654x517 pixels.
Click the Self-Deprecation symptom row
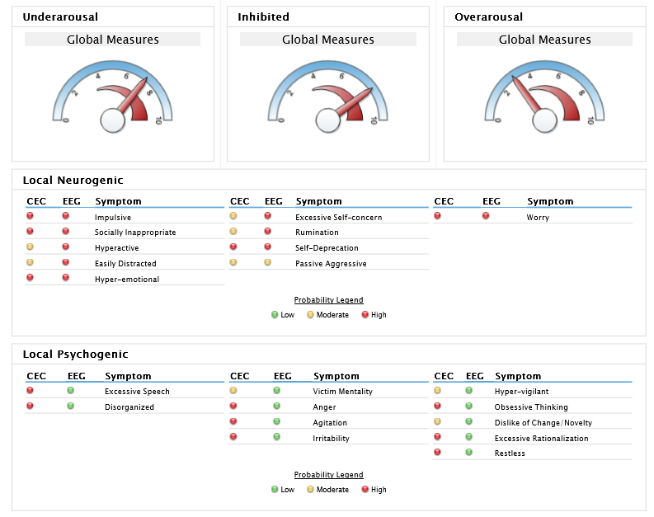click(328, 247)
